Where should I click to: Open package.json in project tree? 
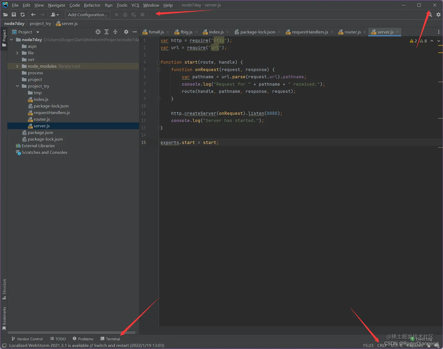pos(40,132)
